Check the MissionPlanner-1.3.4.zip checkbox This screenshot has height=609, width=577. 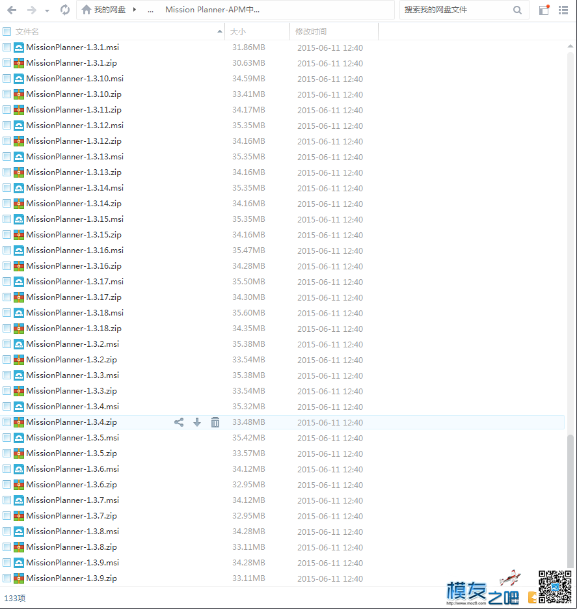7,422
